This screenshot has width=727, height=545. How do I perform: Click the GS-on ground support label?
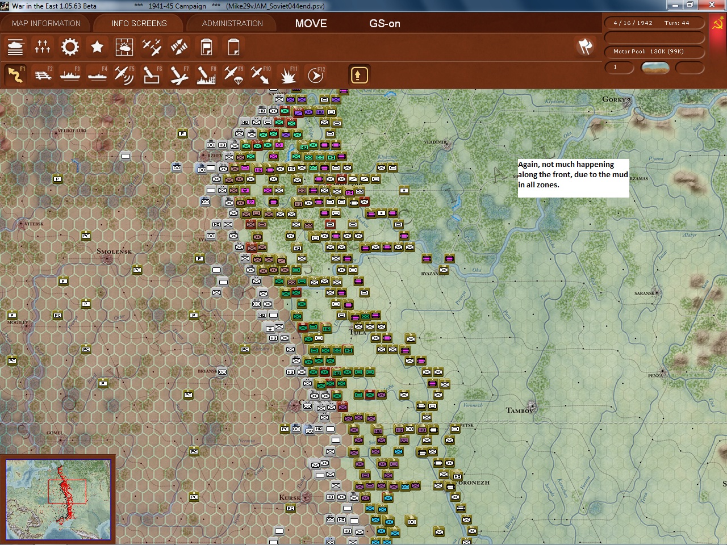[385, 23]
